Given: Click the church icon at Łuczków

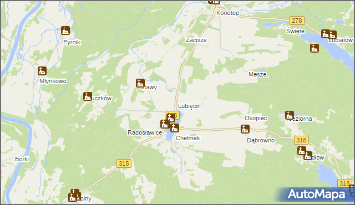Looking at the screenshot, I should 88,96.
